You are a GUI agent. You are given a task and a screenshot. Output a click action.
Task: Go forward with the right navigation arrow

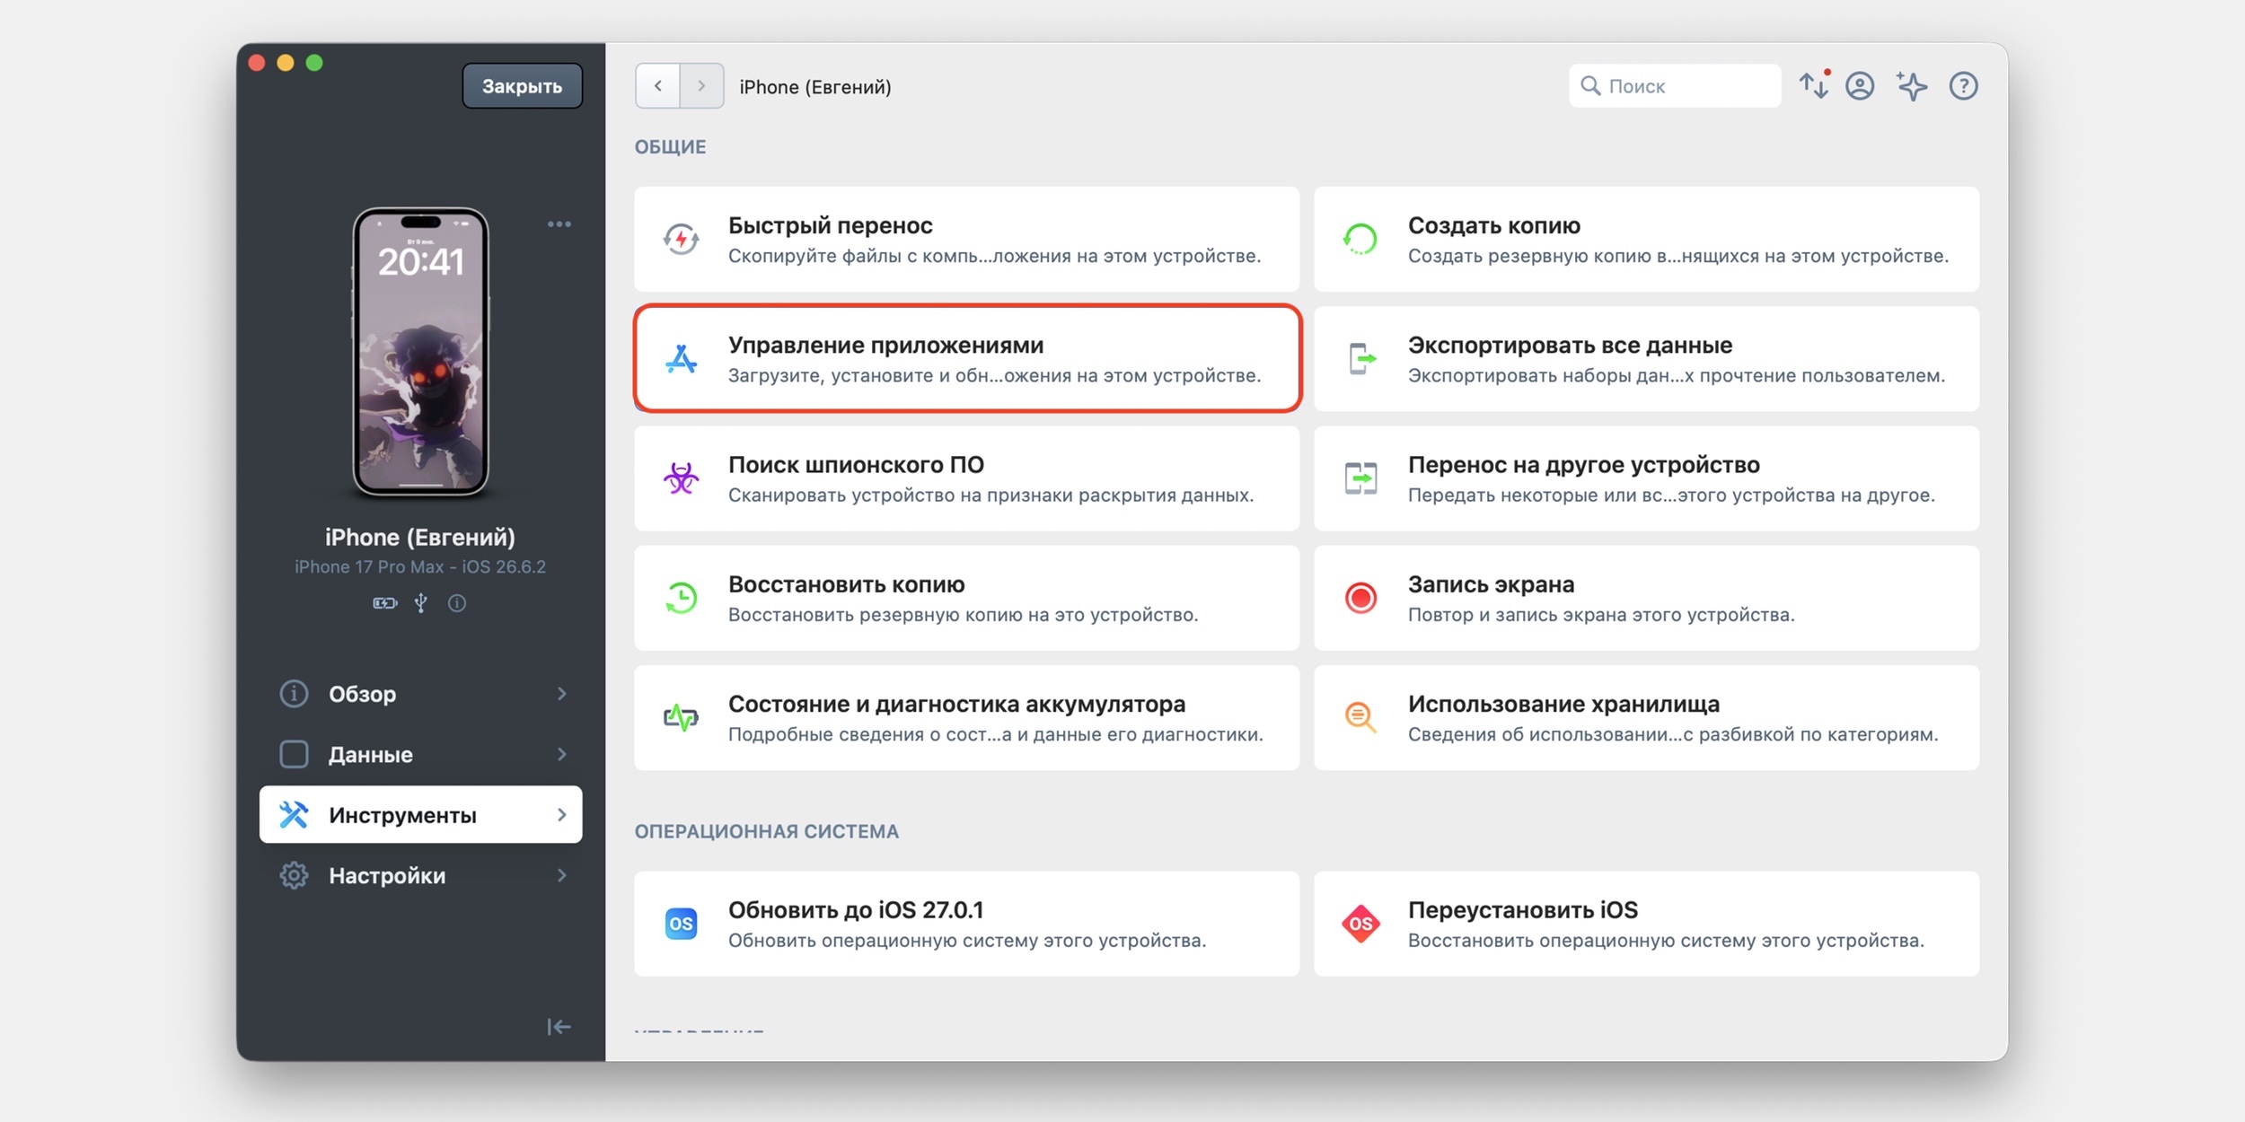(701, 86)
